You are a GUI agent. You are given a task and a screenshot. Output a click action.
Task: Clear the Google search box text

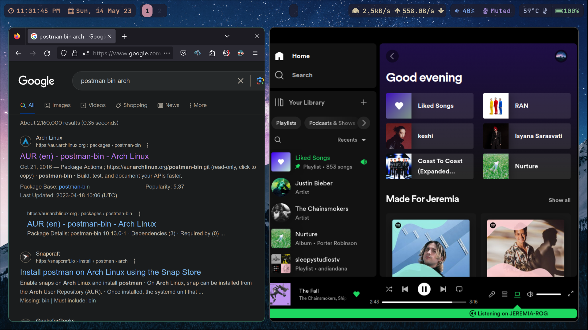pos(241,81)
